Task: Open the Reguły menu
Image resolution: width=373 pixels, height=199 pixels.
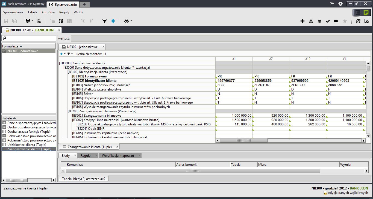Action: 64,12
